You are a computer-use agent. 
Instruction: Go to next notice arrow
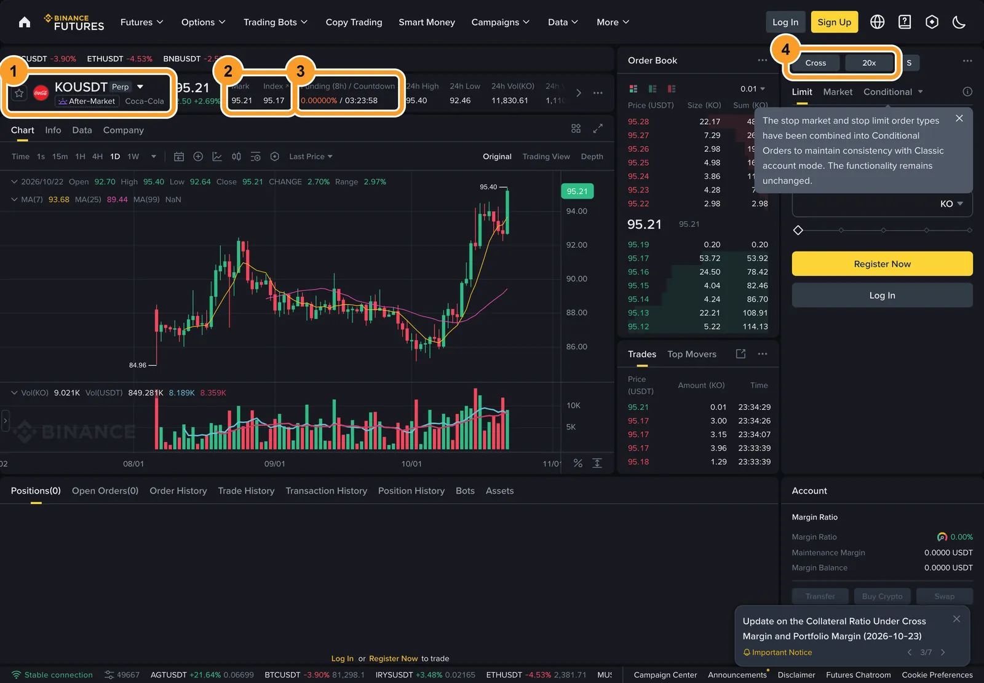[943, 652]
